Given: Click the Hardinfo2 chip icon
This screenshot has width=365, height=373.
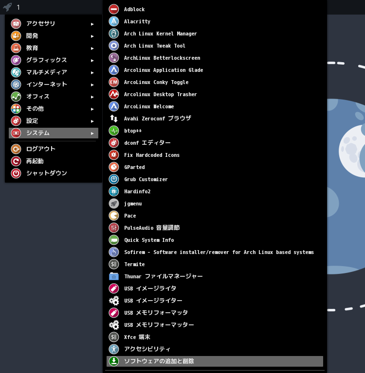Looking at the screenshot, I should tap(114, 191).
